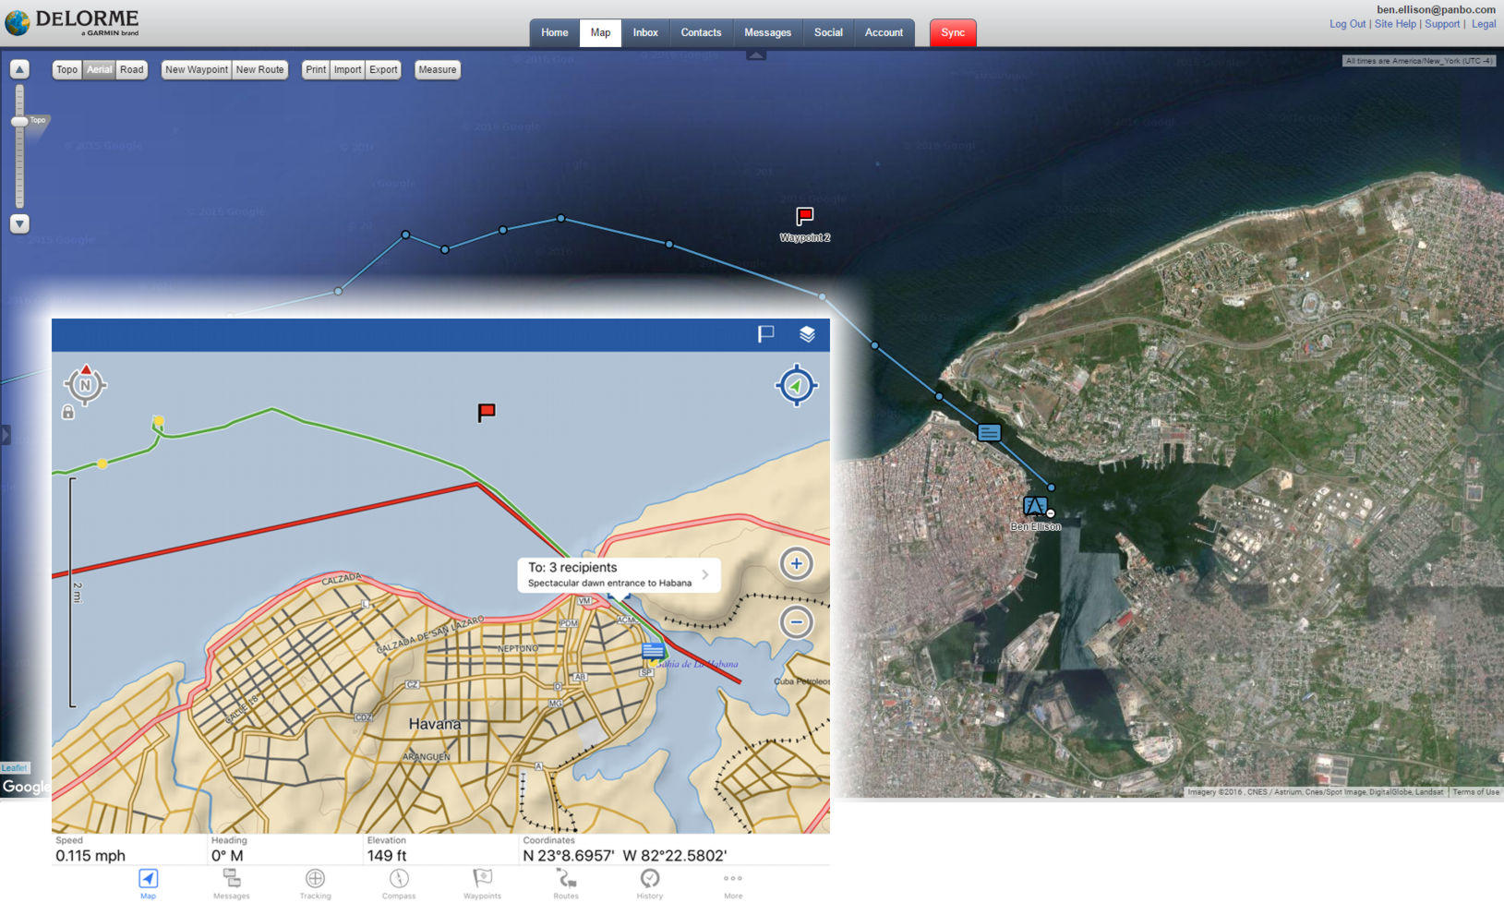
Task: Select the Waypoint 2 red flag
Action: tap(805, 217)
